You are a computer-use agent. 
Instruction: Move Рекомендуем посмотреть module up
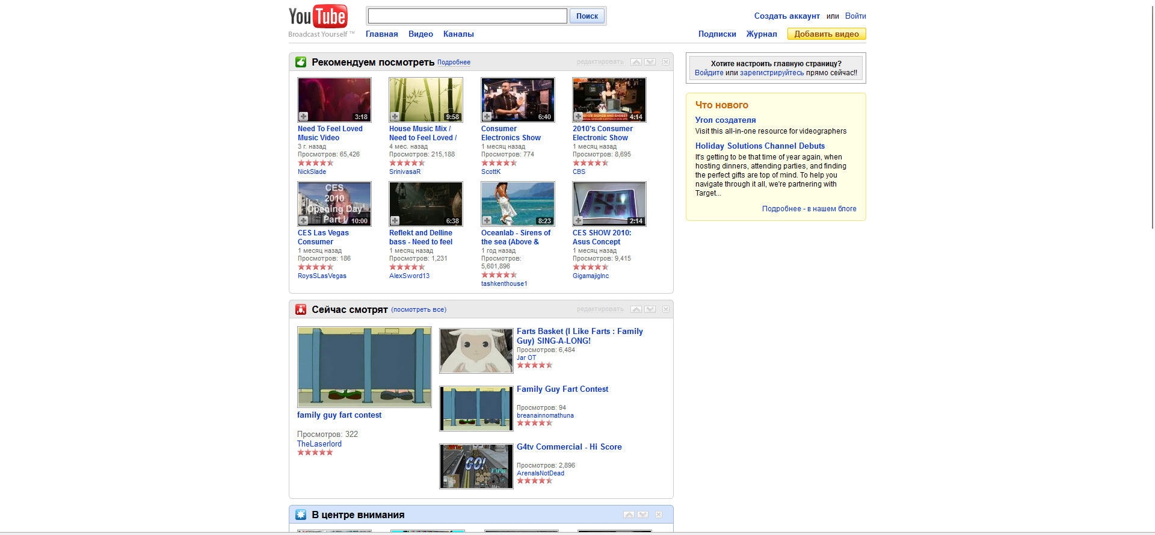pos(636,62)
